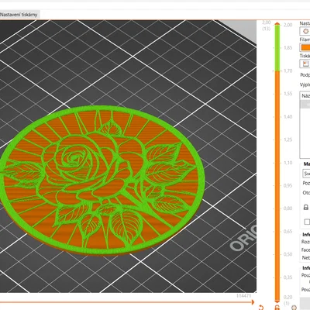Tick the checkbox below the padlock
This screenshot has height=310, width=310.
(307, 222)
